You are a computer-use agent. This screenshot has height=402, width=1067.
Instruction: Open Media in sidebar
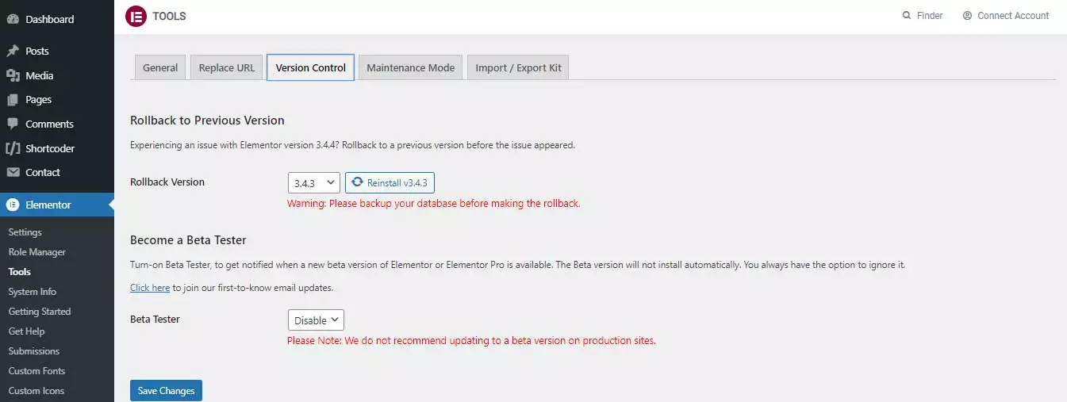click(57, 75)
